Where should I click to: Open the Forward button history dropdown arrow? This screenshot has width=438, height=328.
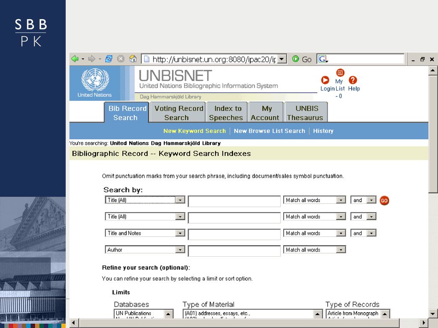tap(100, 59)
